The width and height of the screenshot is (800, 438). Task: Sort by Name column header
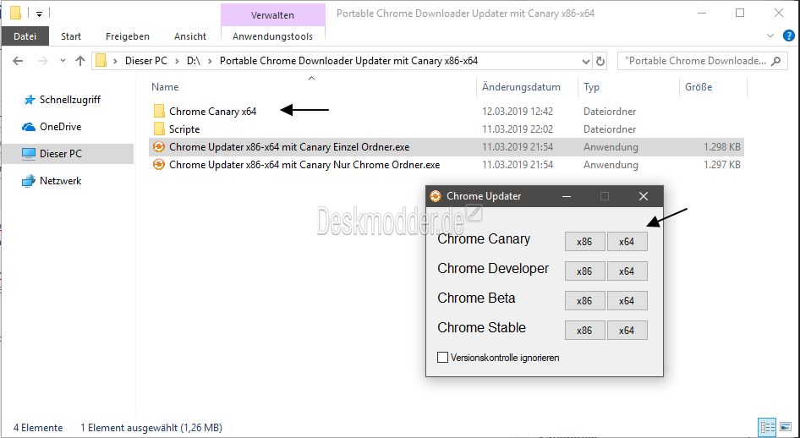[x=165, y=87]
